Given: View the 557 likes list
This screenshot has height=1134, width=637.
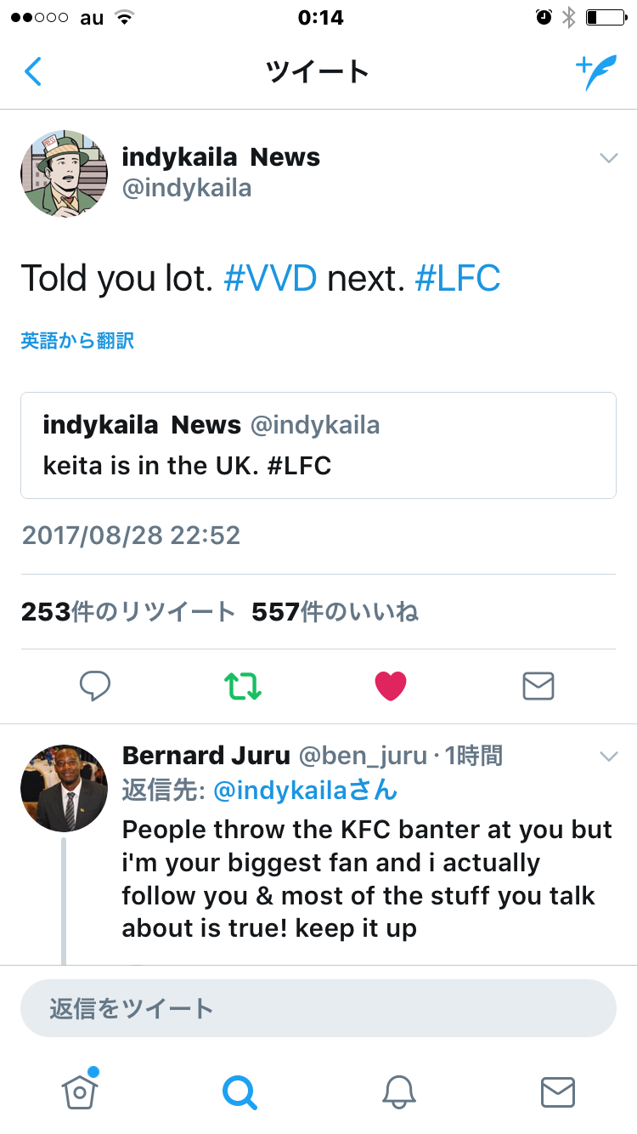Looking at the screenshot, I should pyautogui.click(x=335, y=611).
